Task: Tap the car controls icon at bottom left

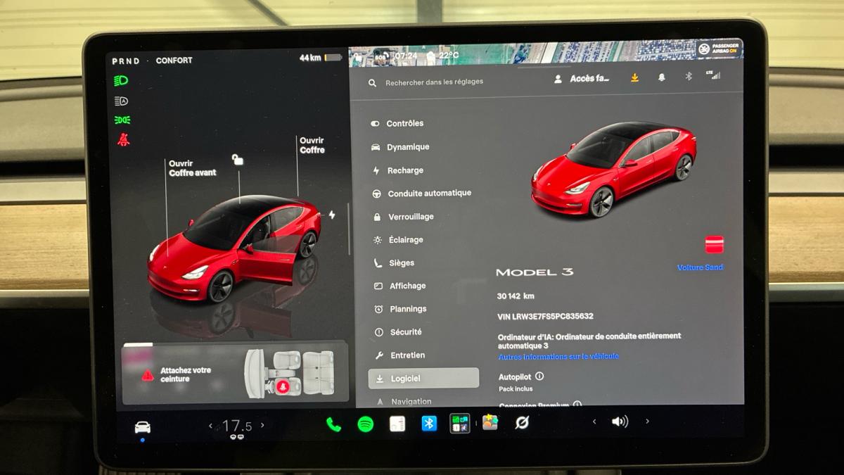Action: pyautogui.click(x=142, y=427)
